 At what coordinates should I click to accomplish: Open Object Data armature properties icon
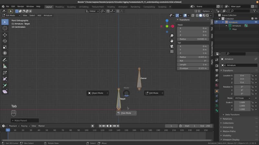click(217, 106)
